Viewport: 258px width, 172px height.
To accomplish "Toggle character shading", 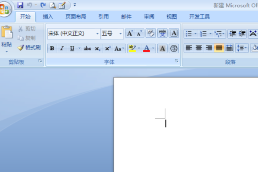I will pos(163,49).
